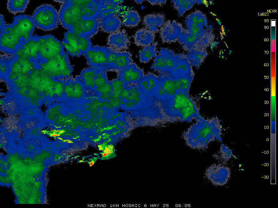
Task: Click the 6 MAY 25 date text
Action: [156, 206]
